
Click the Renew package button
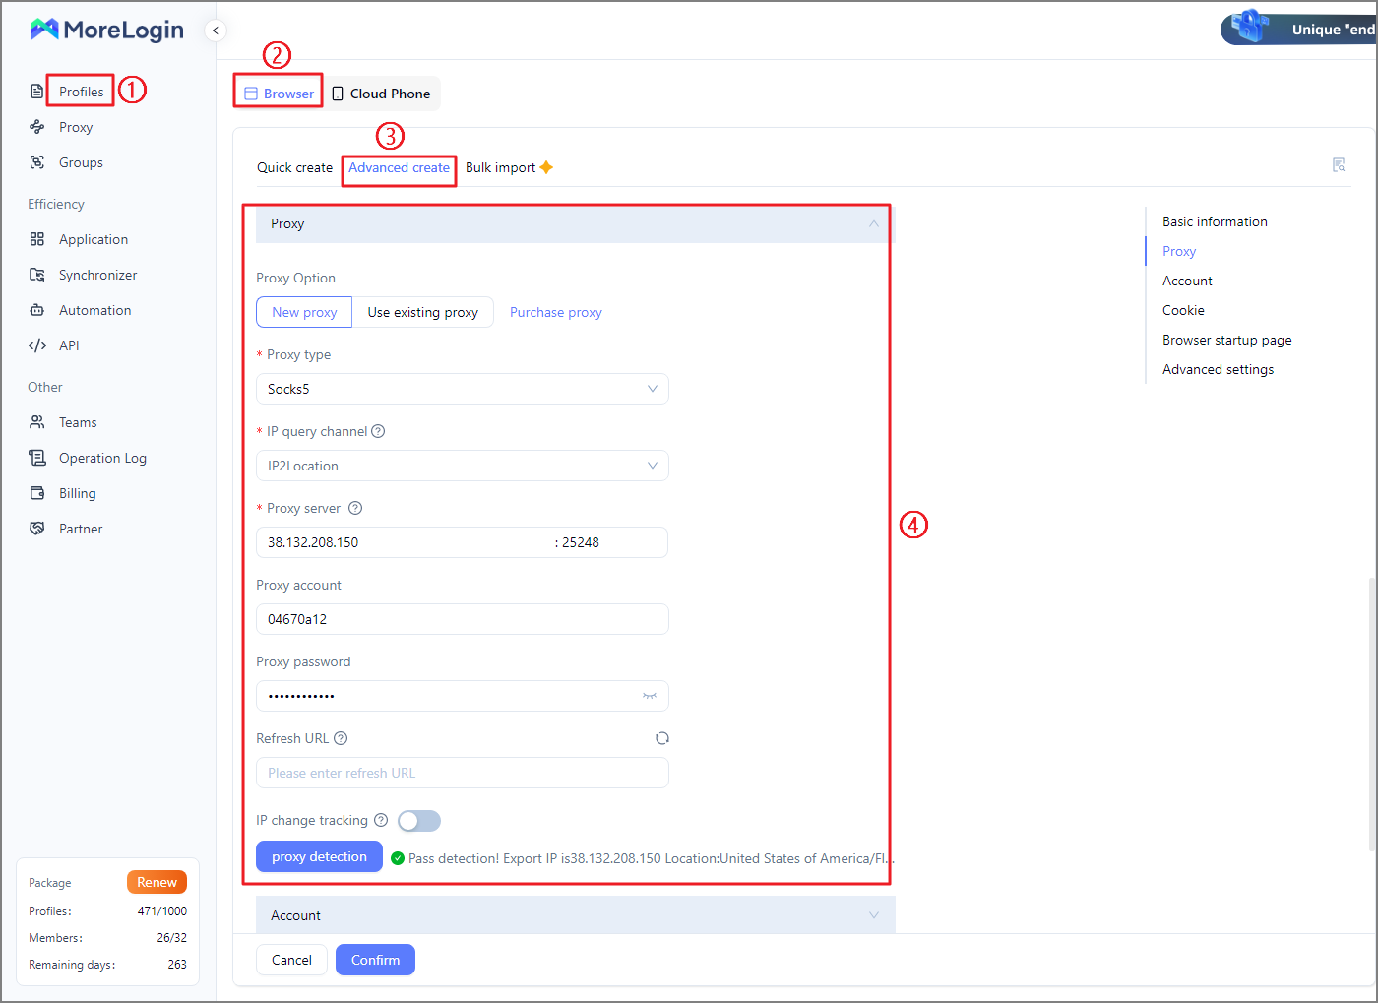click(157, 882)
